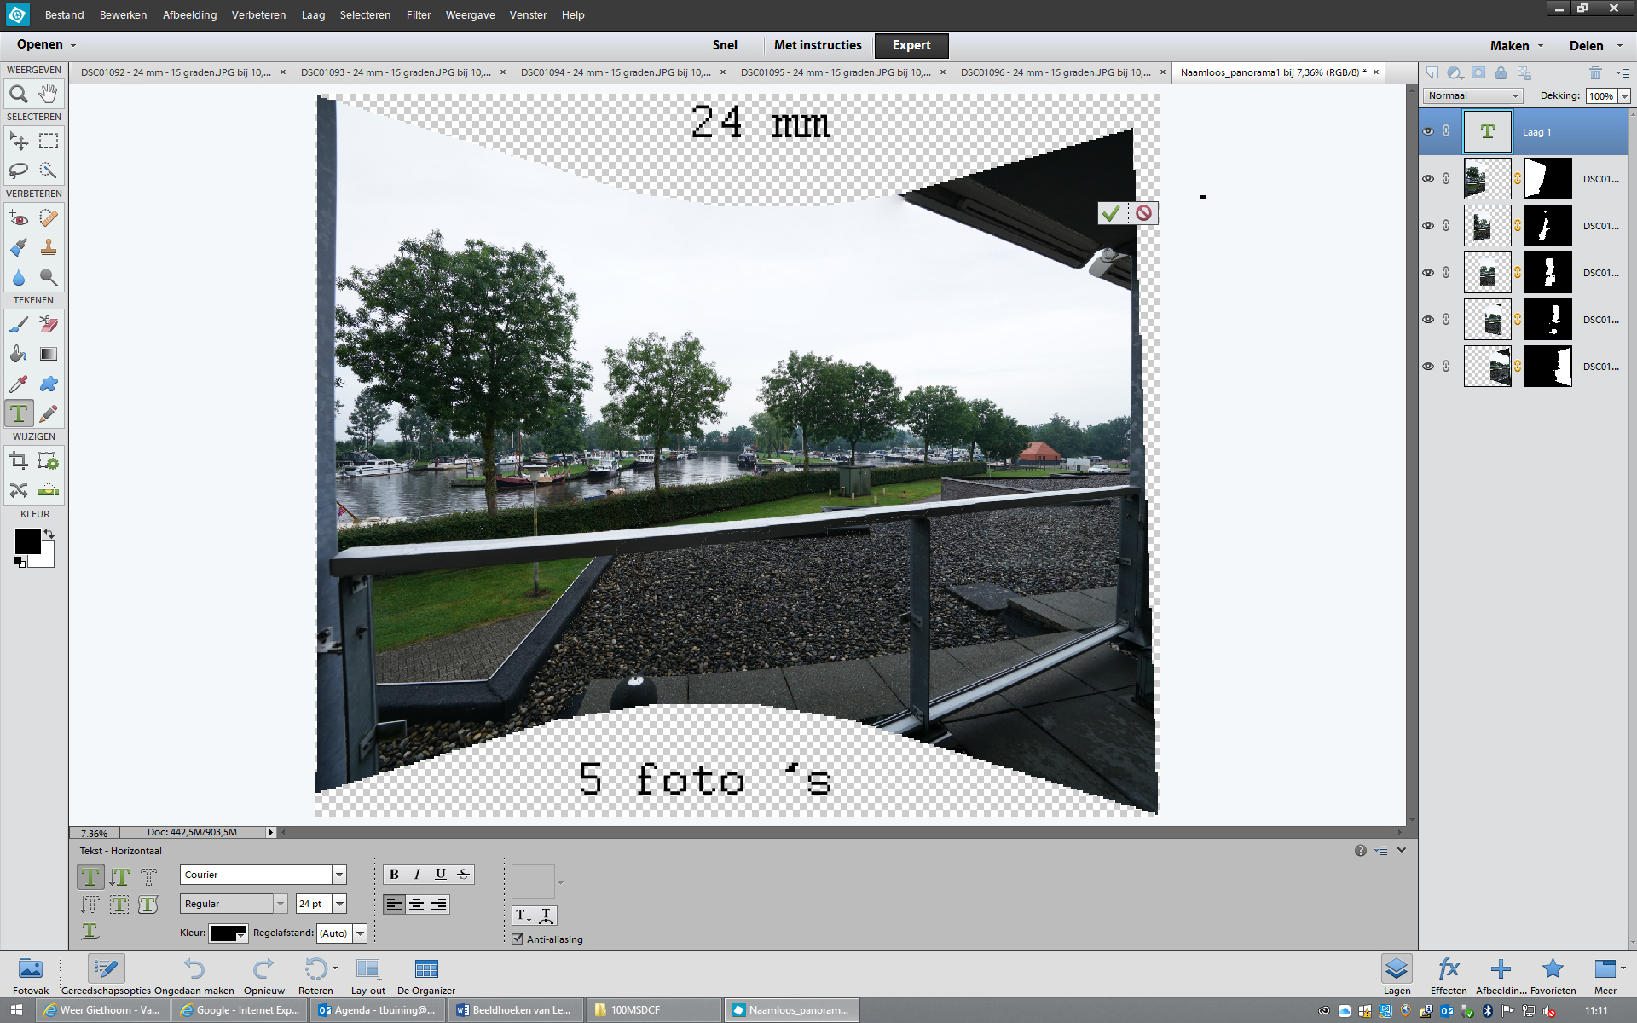Toggle visibility of second DSC layer
The width and height of the screenshot is (1637, 1023).
pos(1427,225)
